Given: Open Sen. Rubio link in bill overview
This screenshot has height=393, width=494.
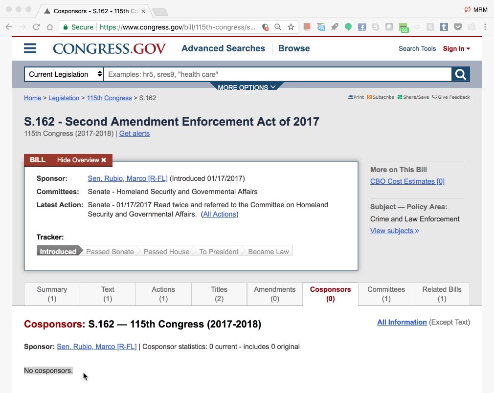Looking at the screenshot, I should point(128,178).
